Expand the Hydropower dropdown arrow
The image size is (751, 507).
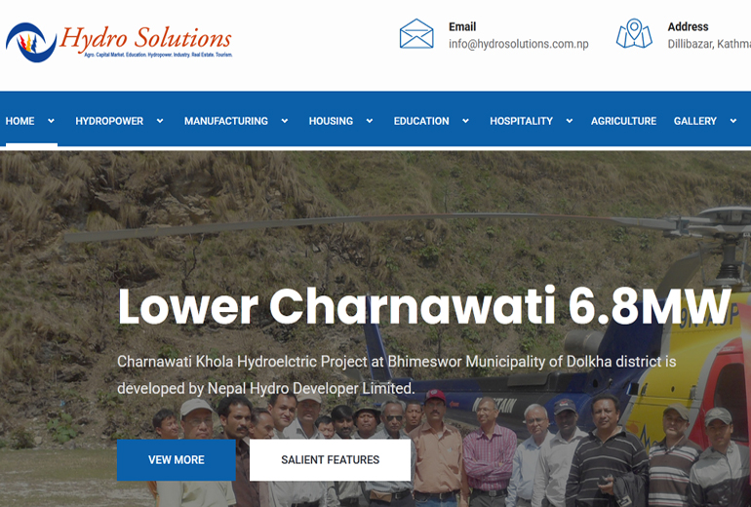160,121
